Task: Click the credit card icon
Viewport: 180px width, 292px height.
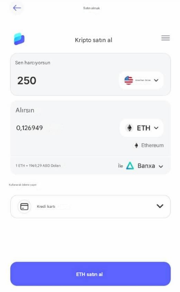Action: click(24, 206)
